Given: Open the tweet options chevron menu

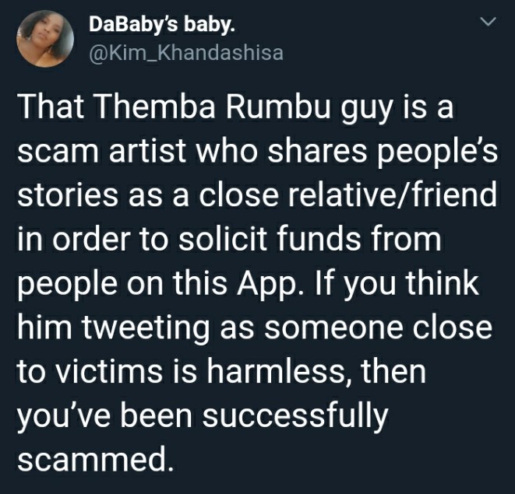Looking at the screenshot, I should pos(488,22).
